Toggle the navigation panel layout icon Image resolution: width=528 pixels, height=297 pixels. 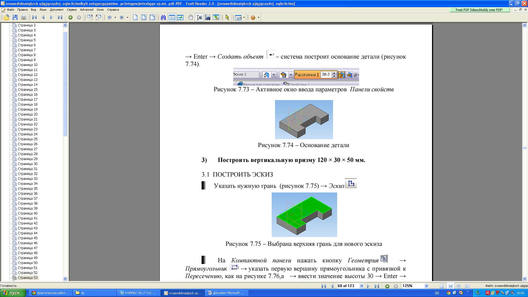(x=172, y=18)
